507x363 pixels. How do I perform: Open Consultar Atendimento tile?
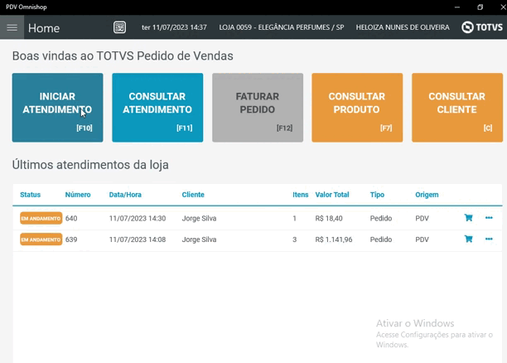click(x=157, y=108)
